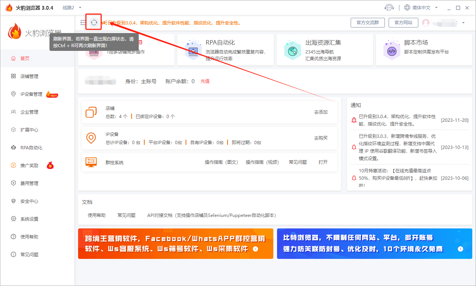Viewport: 476px width, 286px height.
Task: Open 扩展中心 in the sidebar
Action: click(x=37, y=130)
